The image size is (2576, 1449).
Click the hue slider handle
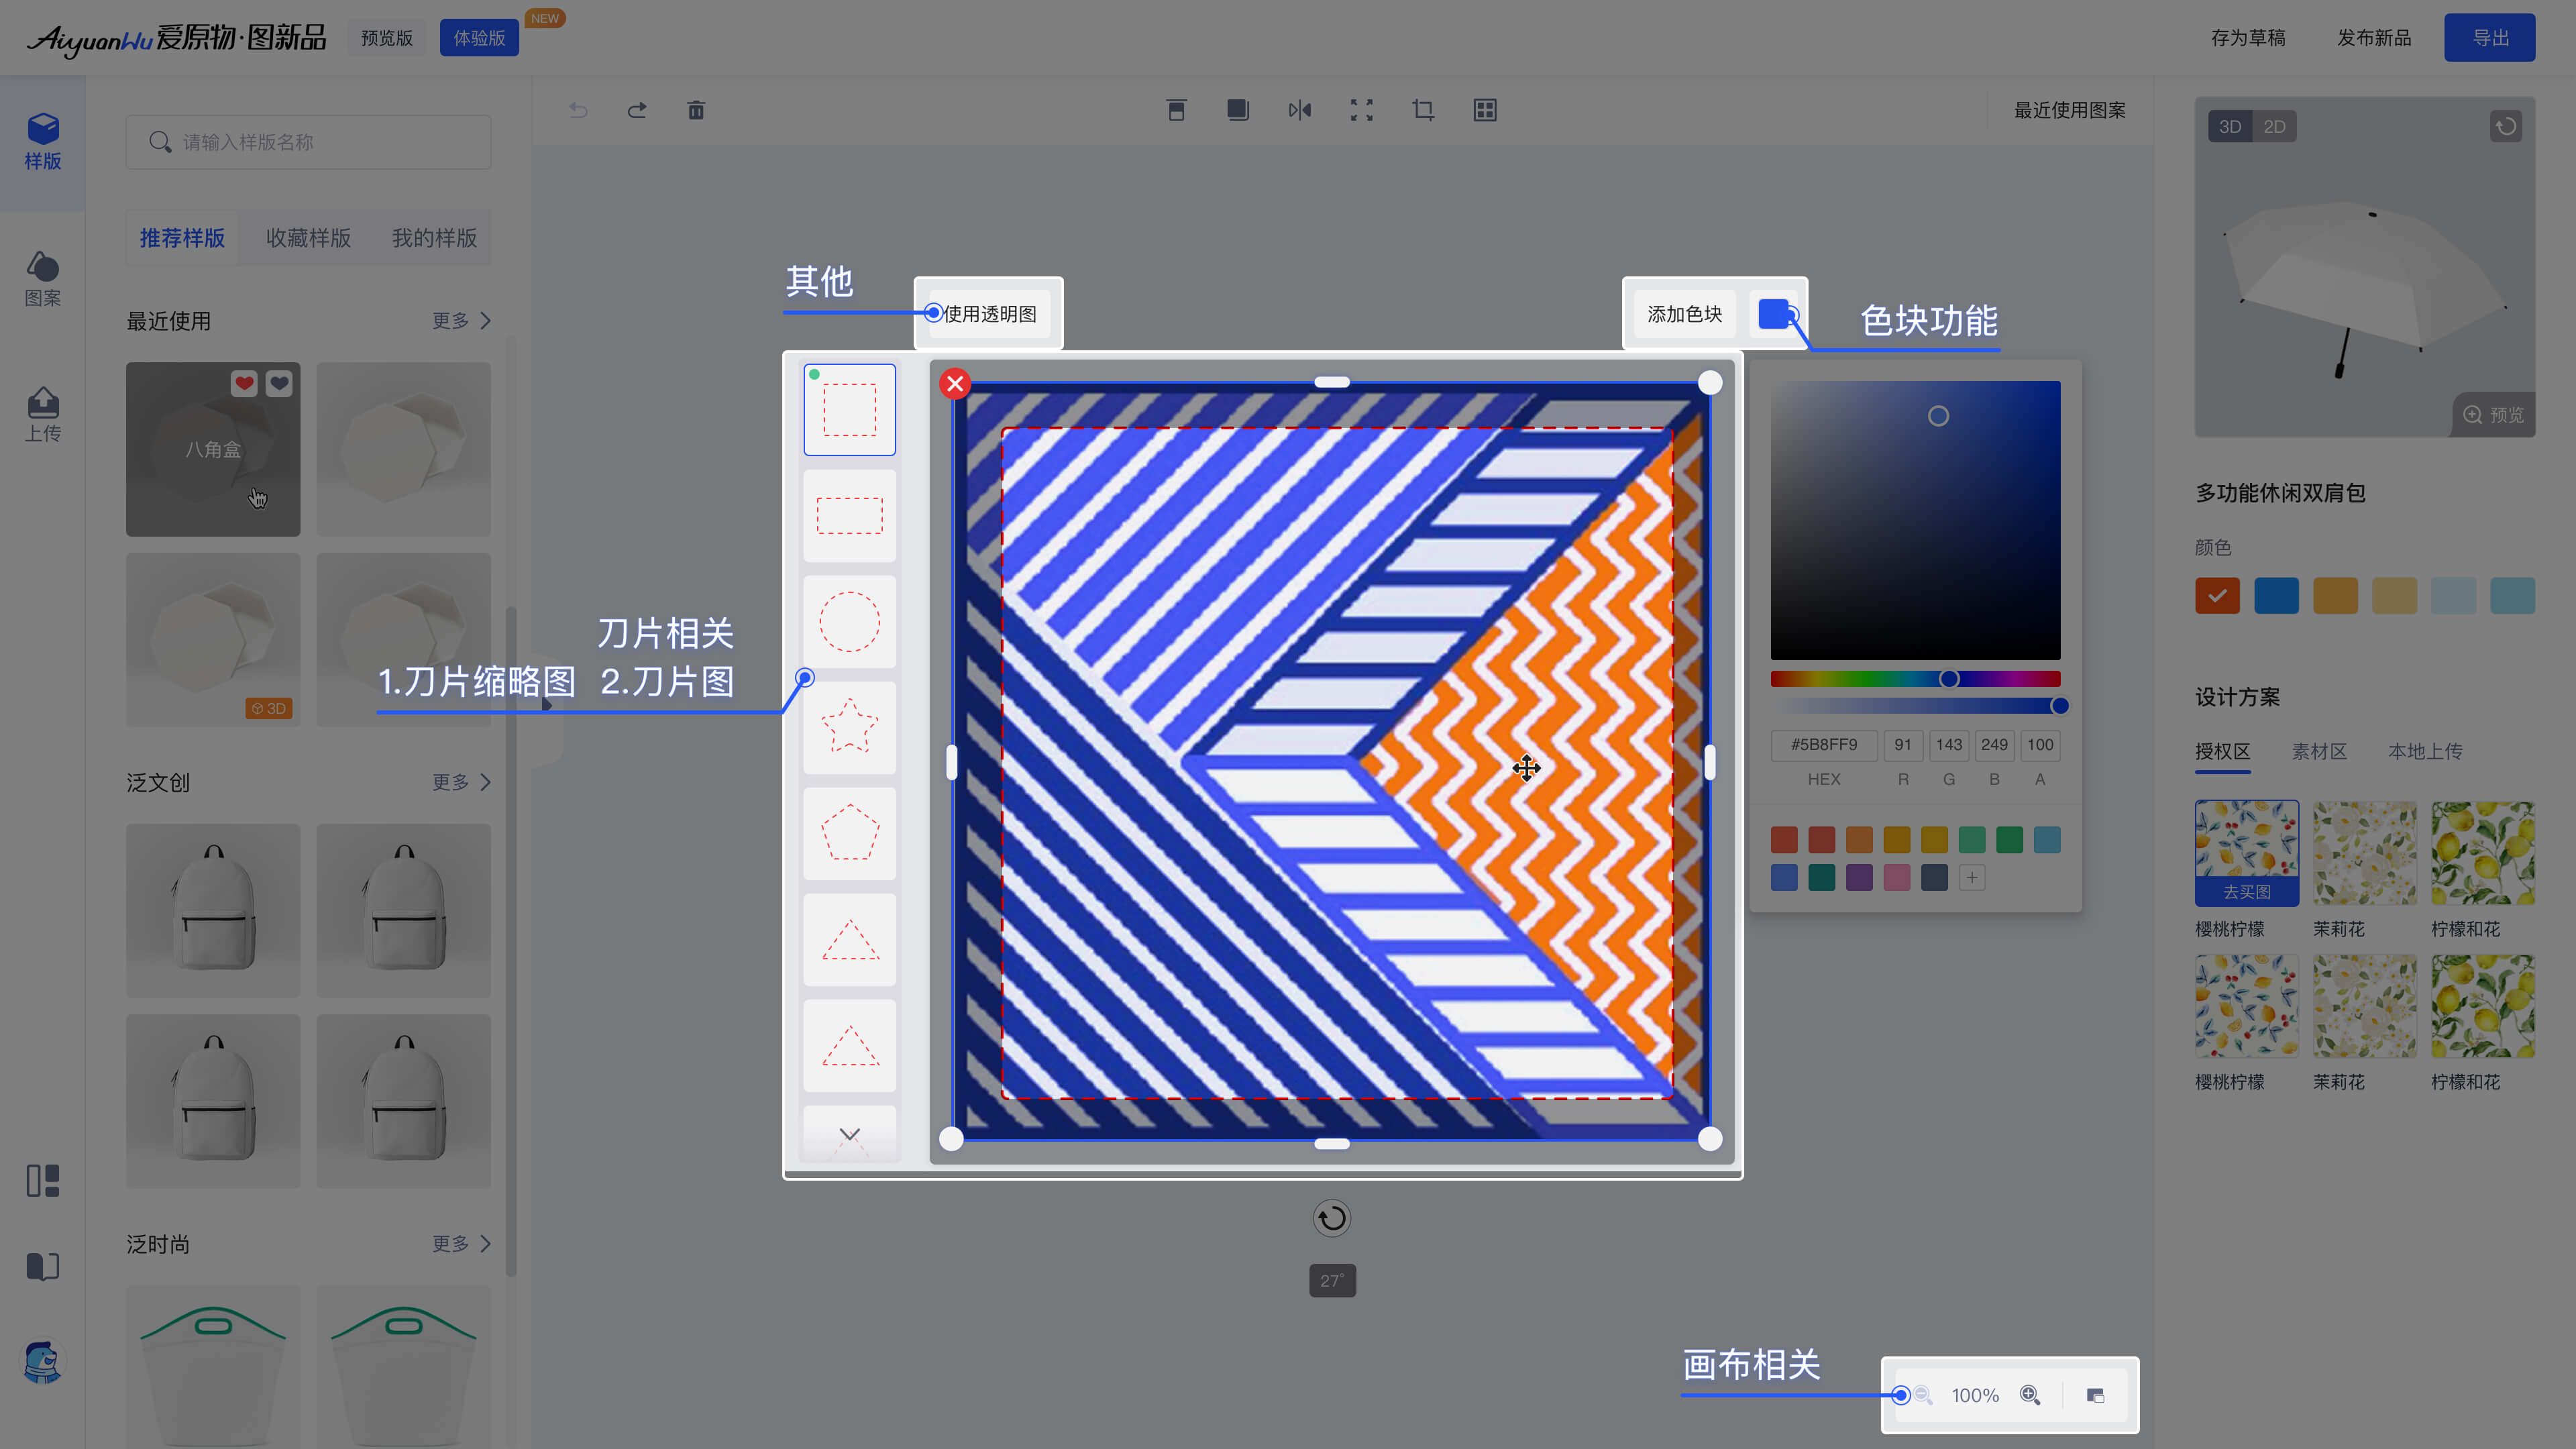click(1949, 679)
